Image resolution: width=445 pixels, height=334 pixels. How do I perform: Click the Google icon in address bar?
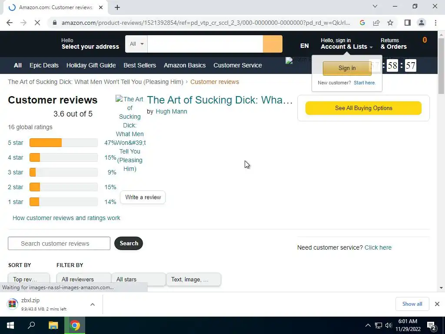point(362,23)
